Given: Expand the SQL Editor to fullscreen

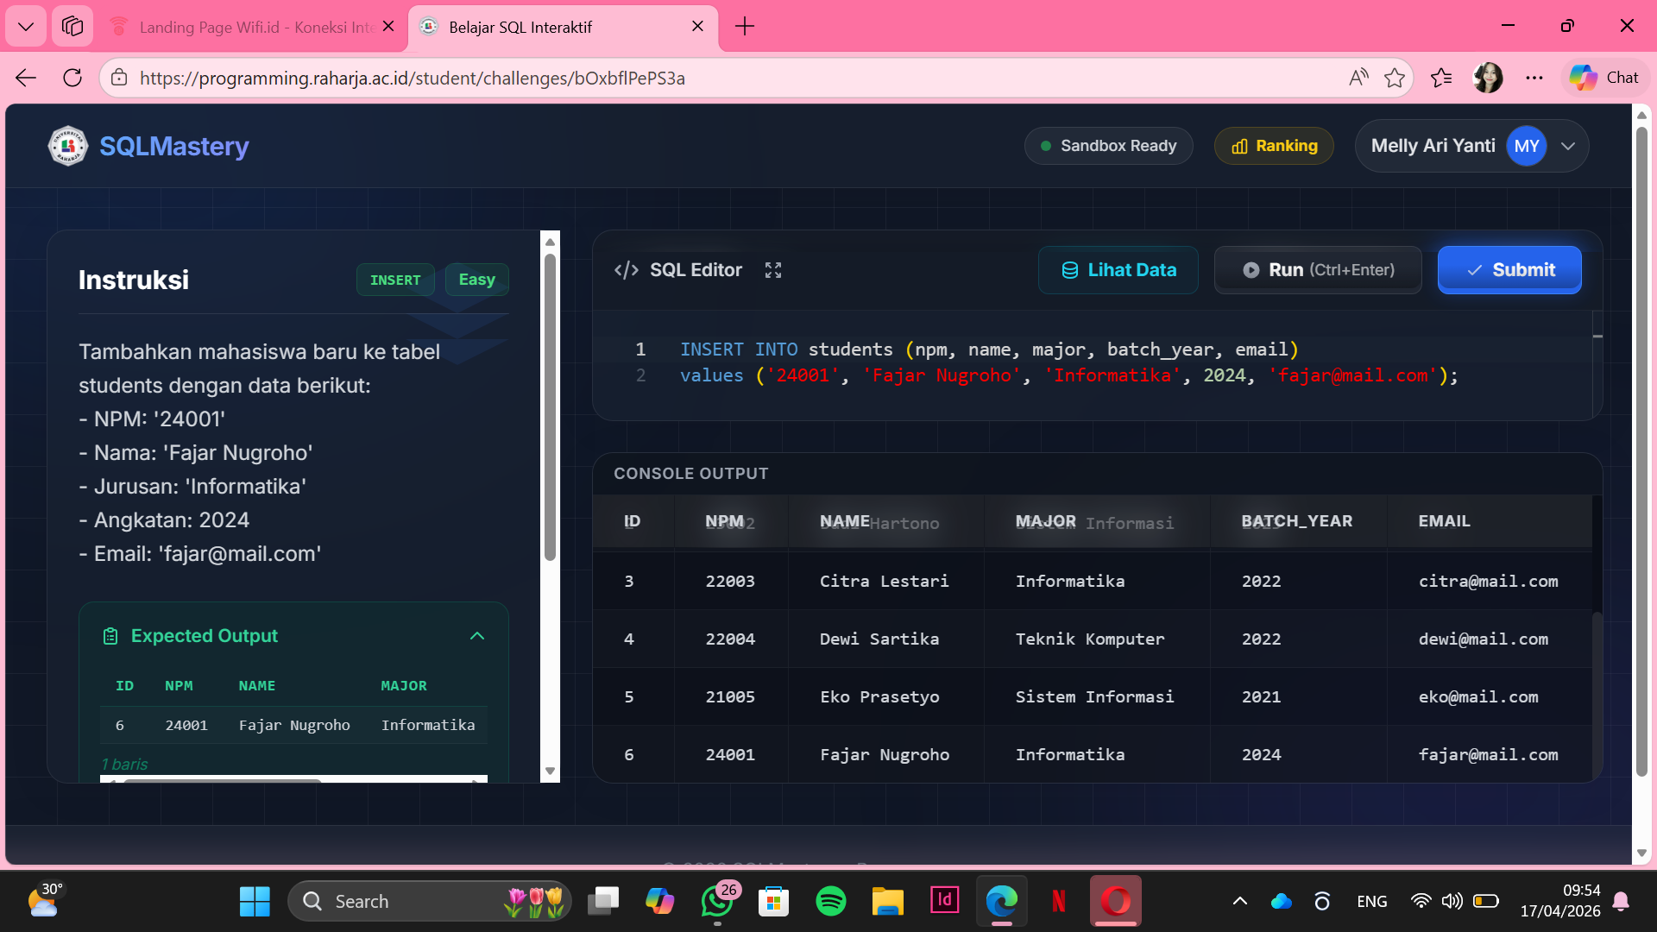Looking at the screenshot, I should pos(772,270).
